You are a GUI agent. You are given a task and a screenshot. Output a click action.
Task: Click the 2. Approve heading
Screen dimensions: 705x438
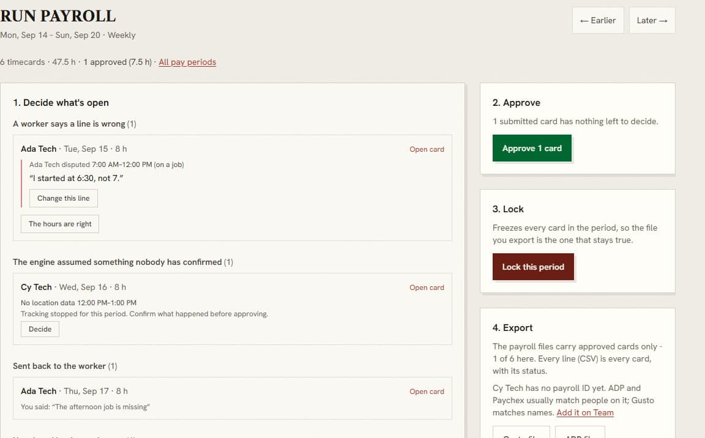516,102
